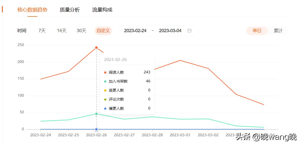301x145 pixels.
Task: Select the 30天 time filter
Action: click(81, 30)
